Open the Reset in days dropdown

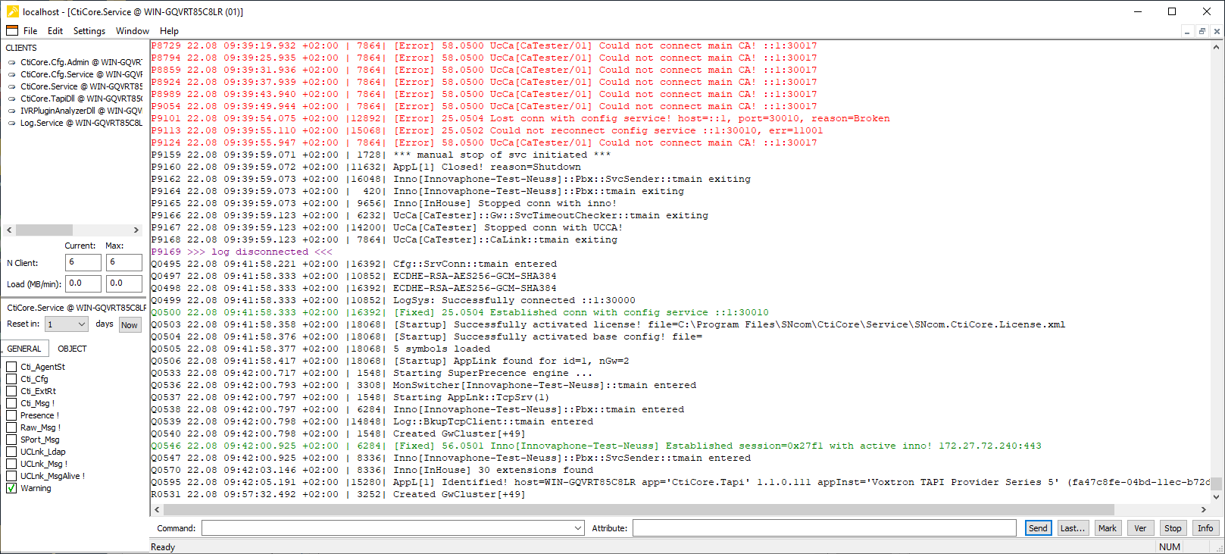tap(82, 324)
